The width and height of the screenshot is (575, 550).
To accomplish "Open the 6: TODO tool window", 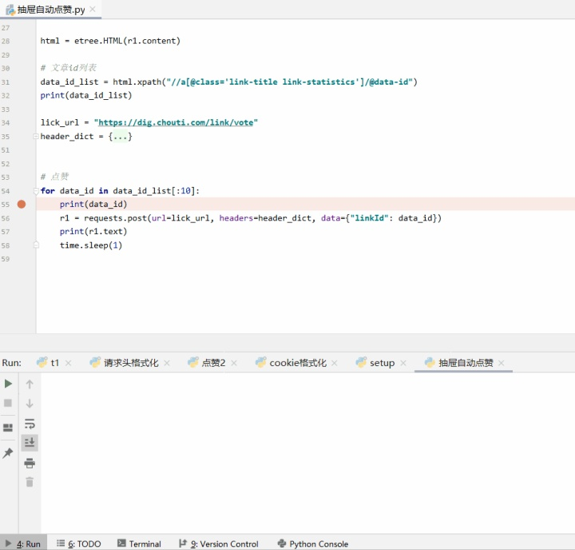I will [79, 544].
